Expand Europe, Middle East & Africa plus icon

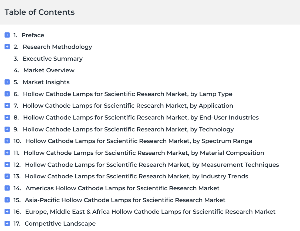7,212
